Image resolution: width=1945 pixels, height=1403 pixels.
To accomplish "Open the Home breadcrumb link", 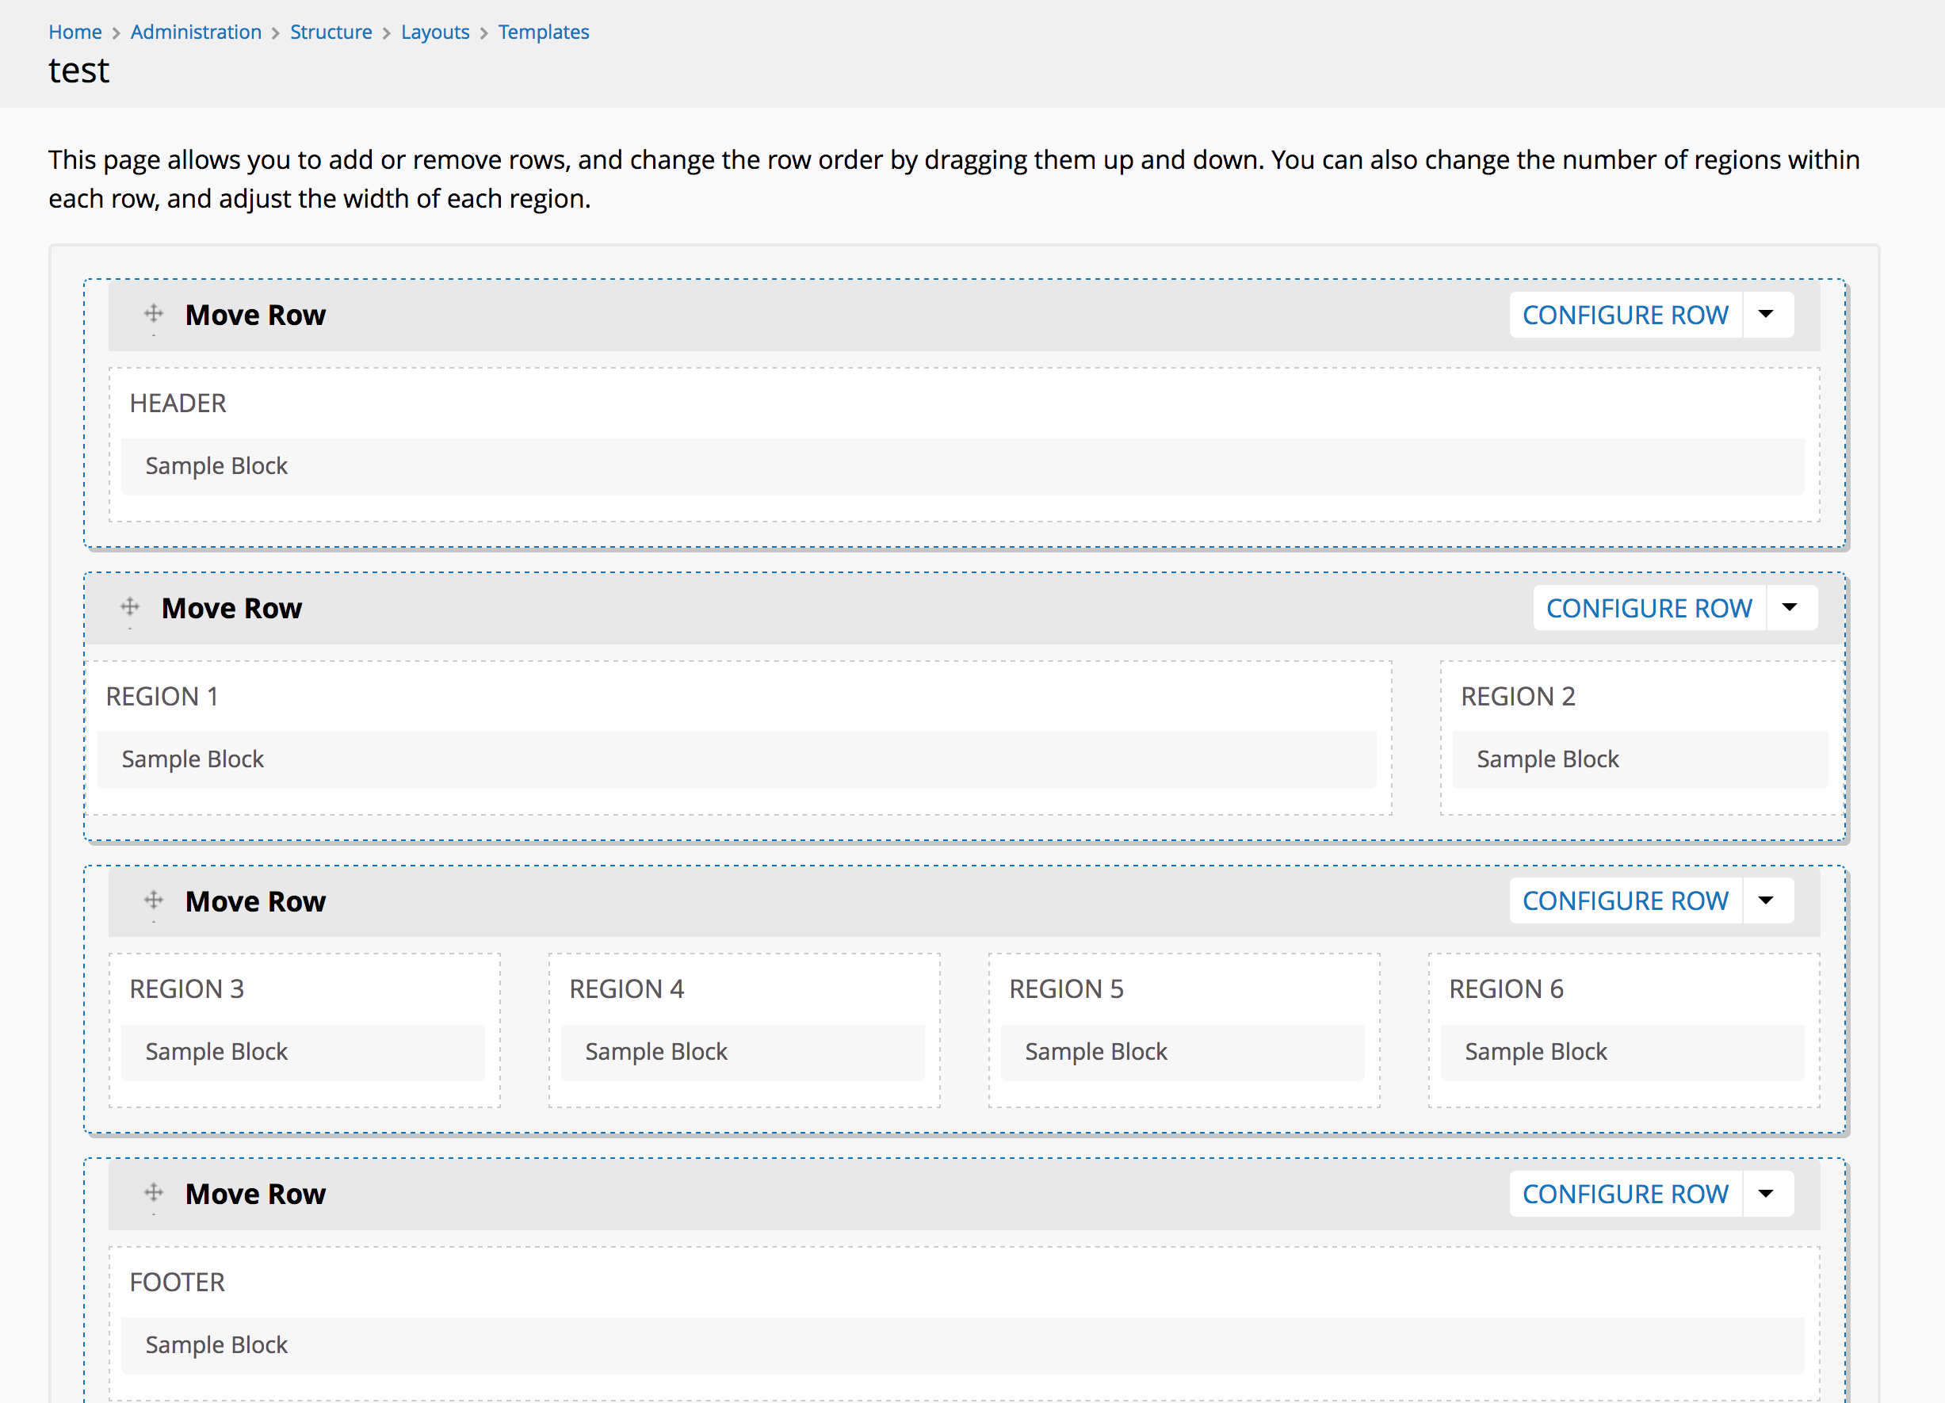I will [75, 32].
